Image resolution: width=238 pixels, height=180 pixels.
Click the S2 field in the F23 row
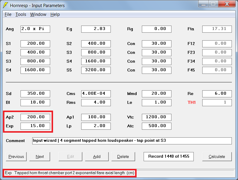35,53
